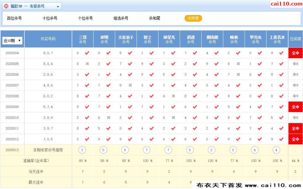This screenshot has height=189, width=303.
Task: Click the red checkmark for 三哥 in row 2020012
Action: (x=87, y=139)
